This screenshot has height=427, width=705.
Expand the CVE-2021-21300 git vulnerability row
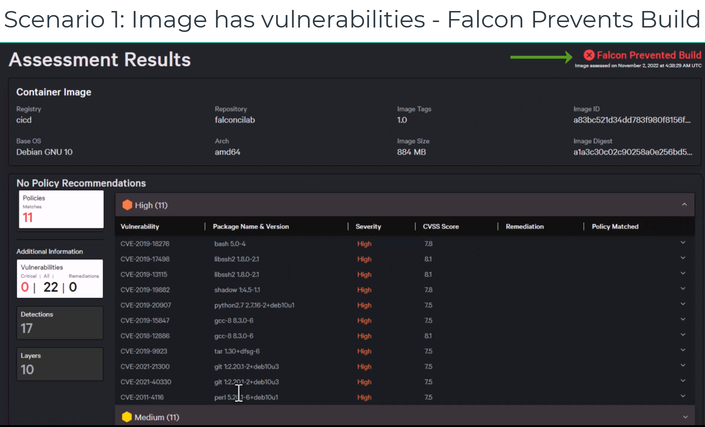point(683,365)
